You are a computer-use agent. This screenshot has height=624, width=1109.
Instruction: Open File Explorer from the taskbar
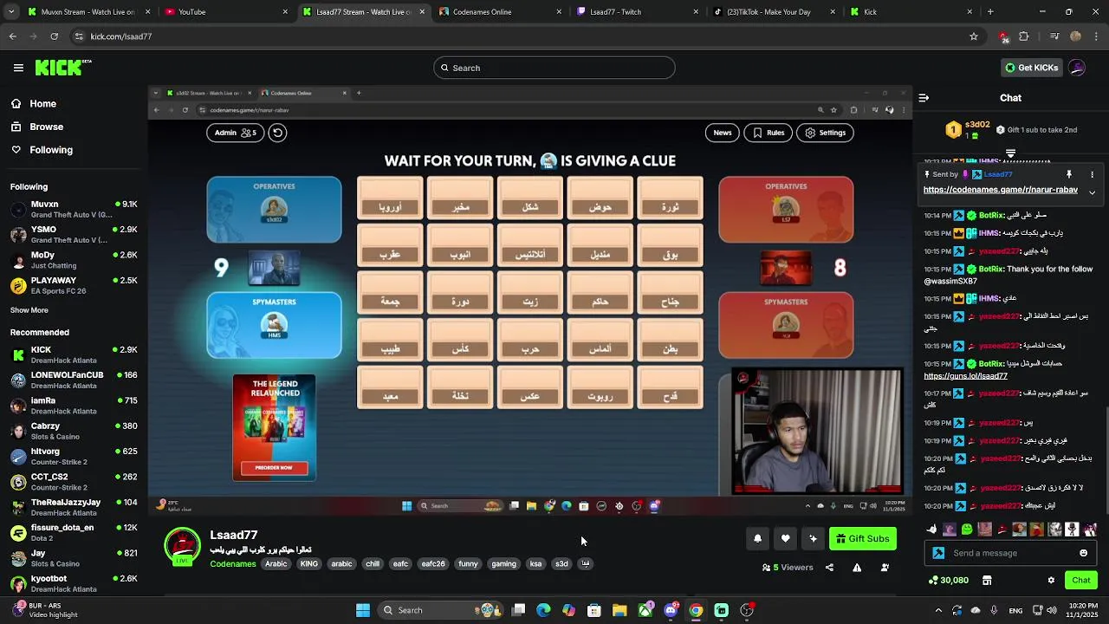point(619,610)
